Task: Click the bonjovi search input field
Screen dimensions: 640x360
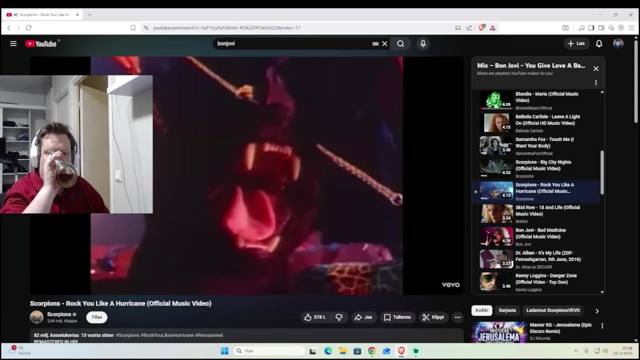Action: (292, 43)
